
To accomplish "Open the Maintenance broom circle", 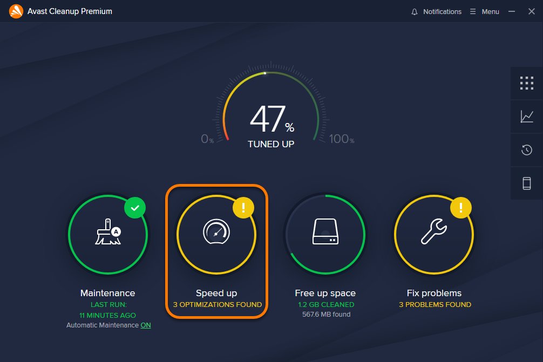I will (108, 234).
